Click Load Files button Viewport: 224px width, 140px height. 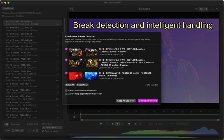[x=8, y=8]
